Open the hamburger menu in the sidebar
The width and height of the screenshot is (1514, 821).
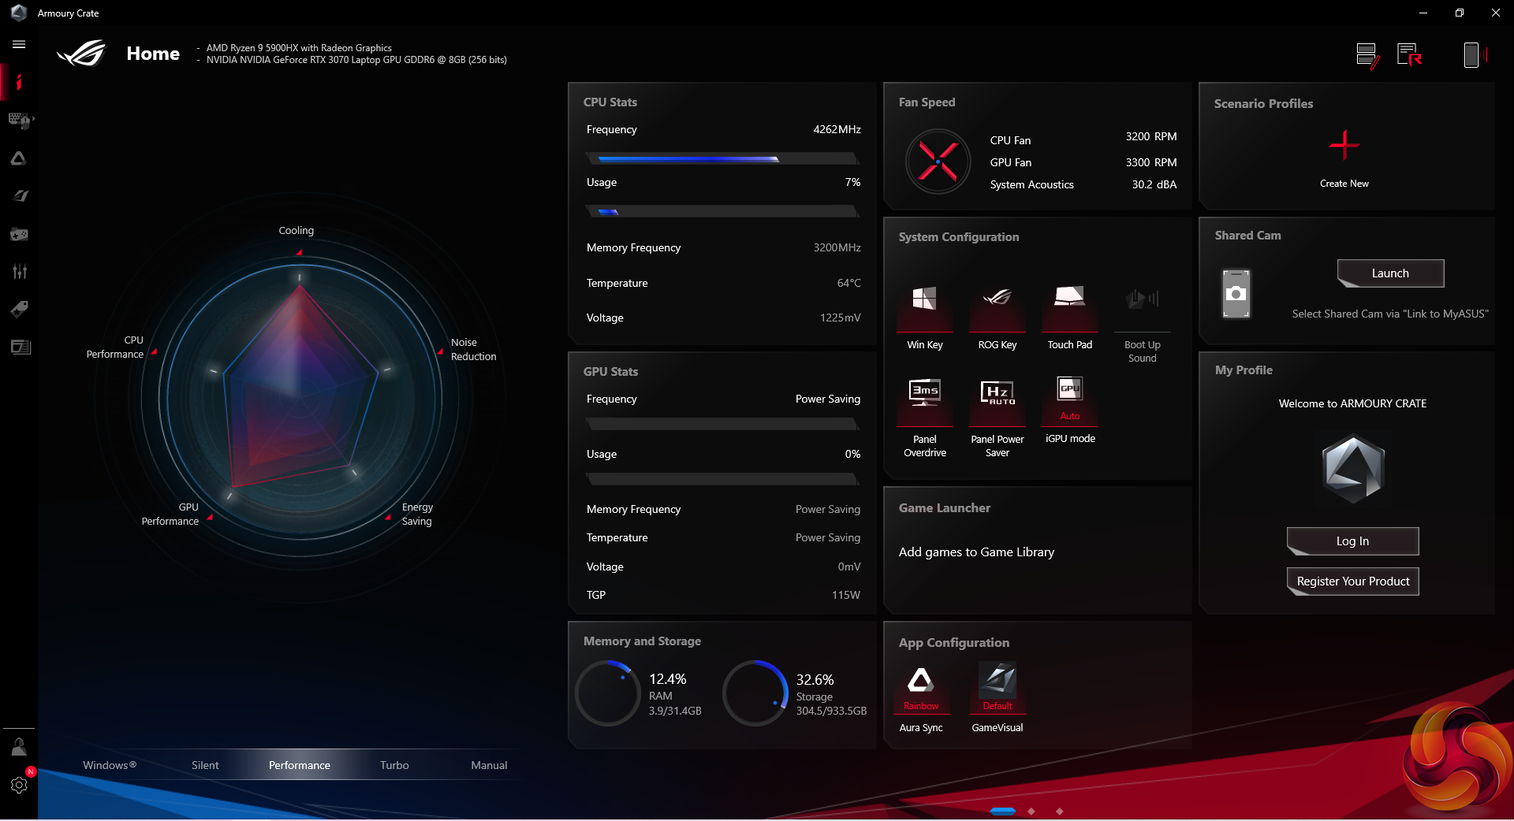(x=19, y=45)
